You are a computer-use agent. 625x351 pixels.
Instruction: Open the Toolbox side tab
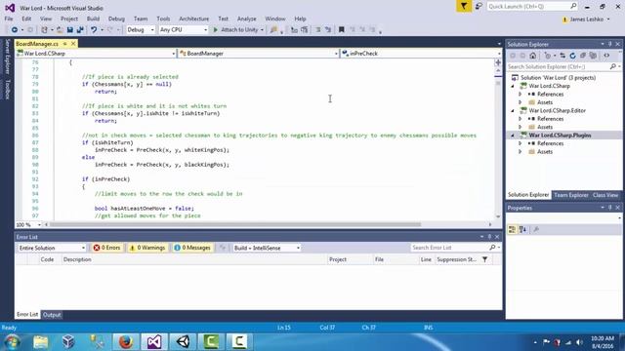7,89
